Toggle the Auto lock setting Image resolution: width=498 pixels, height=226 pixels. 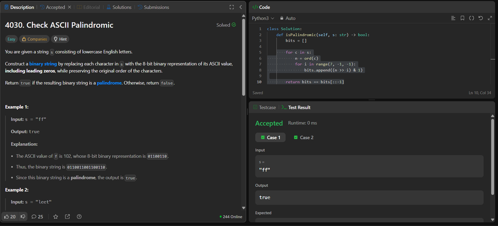pyautogui.click(x=288, y=18)
